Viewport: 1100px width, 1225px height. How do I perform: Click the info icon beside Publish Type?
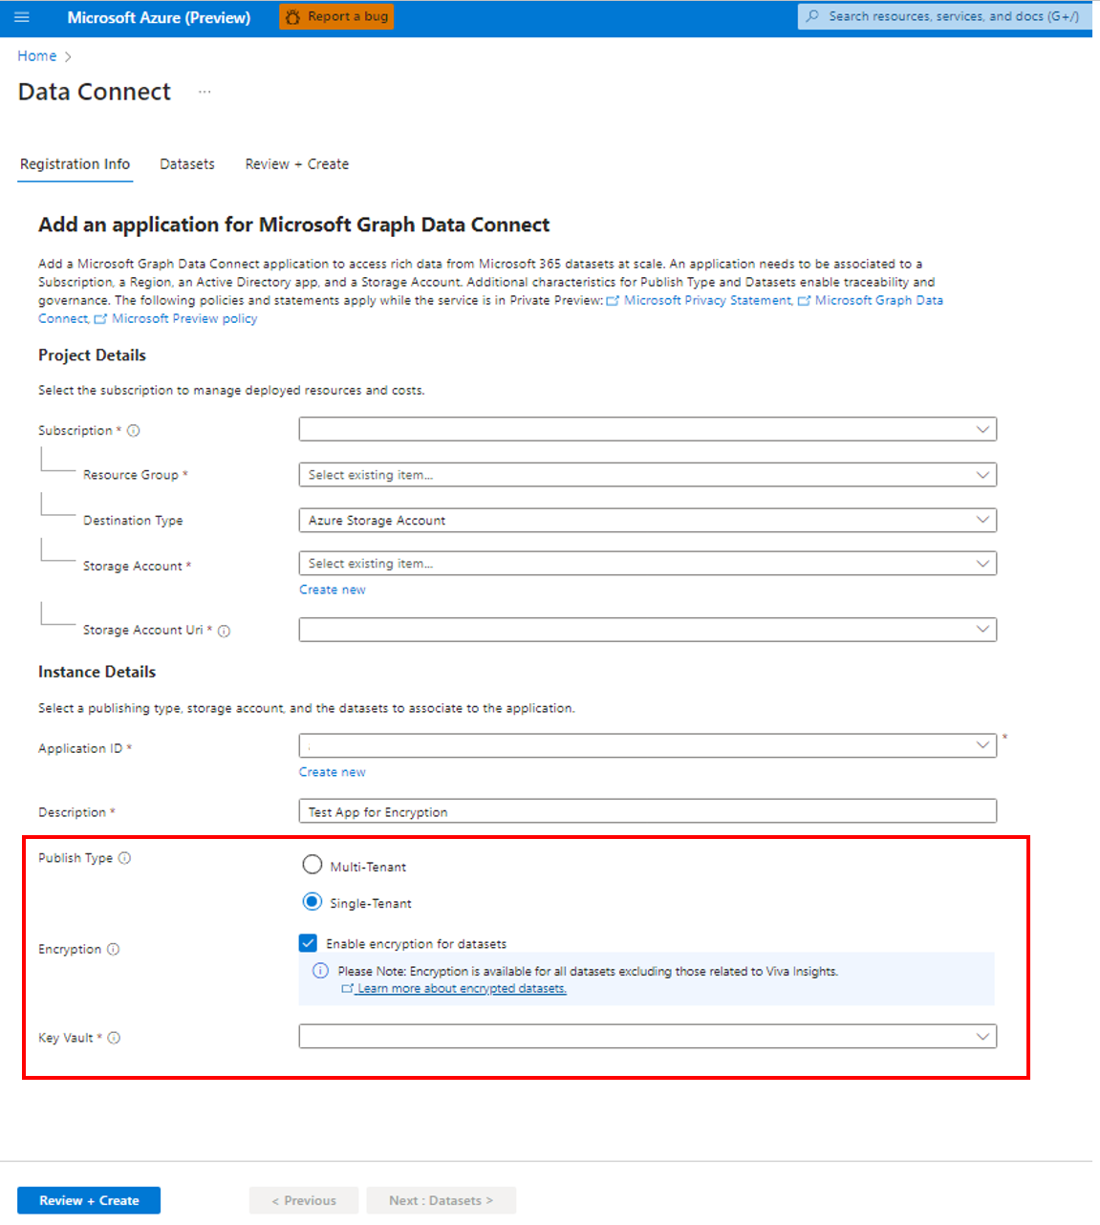point(125,858)
